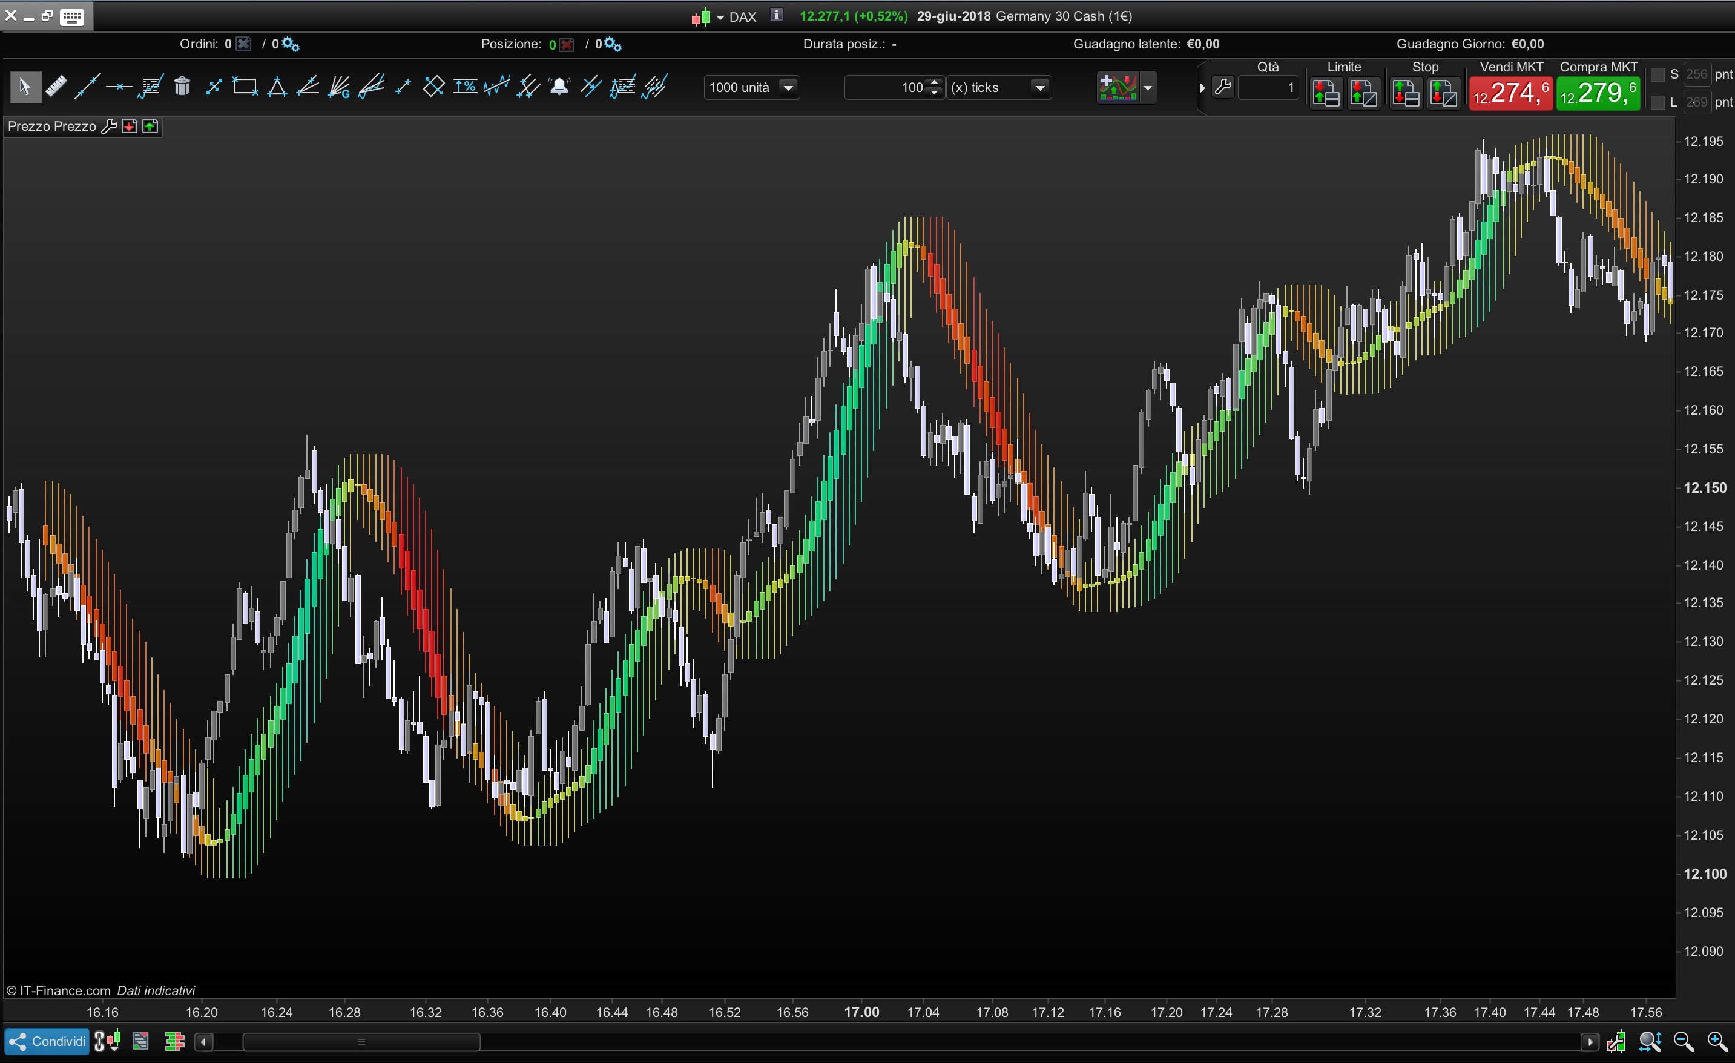Enable the L limit checkbox
The width and height of the screenshot is (1735, 1063).
coord(1658,103)
